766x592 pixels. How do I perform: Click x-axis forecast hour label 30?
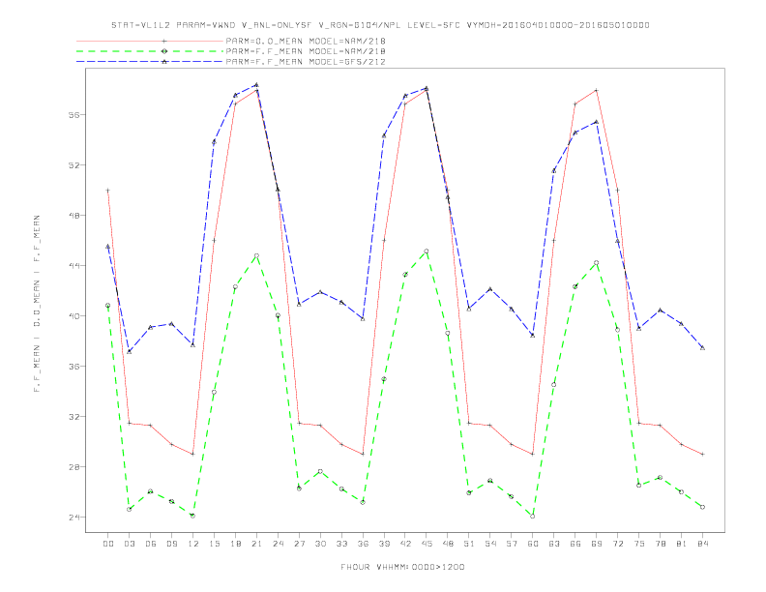(x=320, y=544)
